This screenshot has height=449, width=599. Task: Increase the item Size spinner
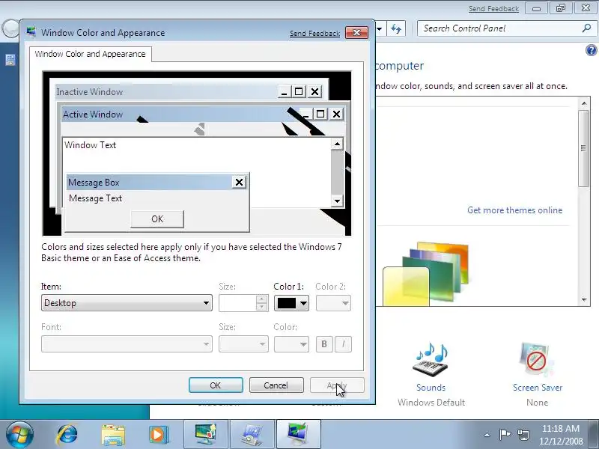pyautogui.click(x=261, y=299)
